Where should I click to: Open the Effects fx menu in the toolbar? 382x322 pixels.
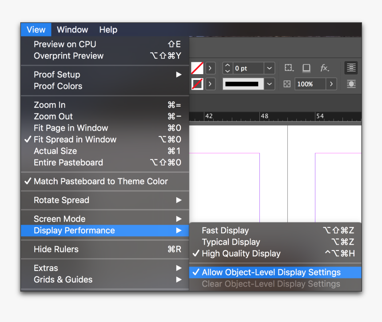325,68
